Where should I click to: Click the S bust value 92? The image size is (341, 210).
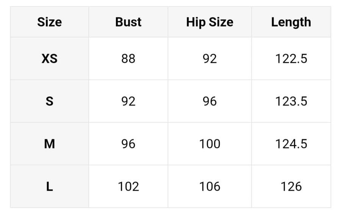[x=128, y=101]
